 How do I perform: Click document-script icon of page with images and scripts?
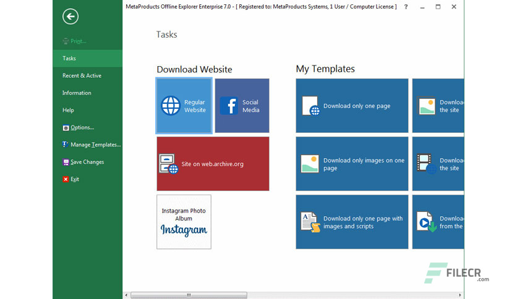(x=310, y=222)
